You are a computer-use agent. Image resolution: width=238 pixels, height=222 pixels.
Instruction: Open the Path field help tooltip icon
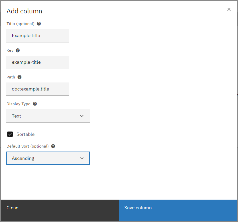coord(19,77)
